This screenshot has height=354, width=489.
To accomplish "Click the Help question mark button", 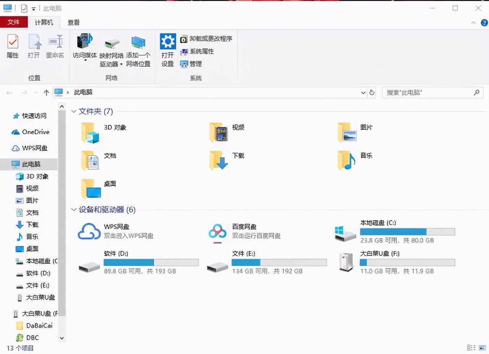I will point(484,23).
